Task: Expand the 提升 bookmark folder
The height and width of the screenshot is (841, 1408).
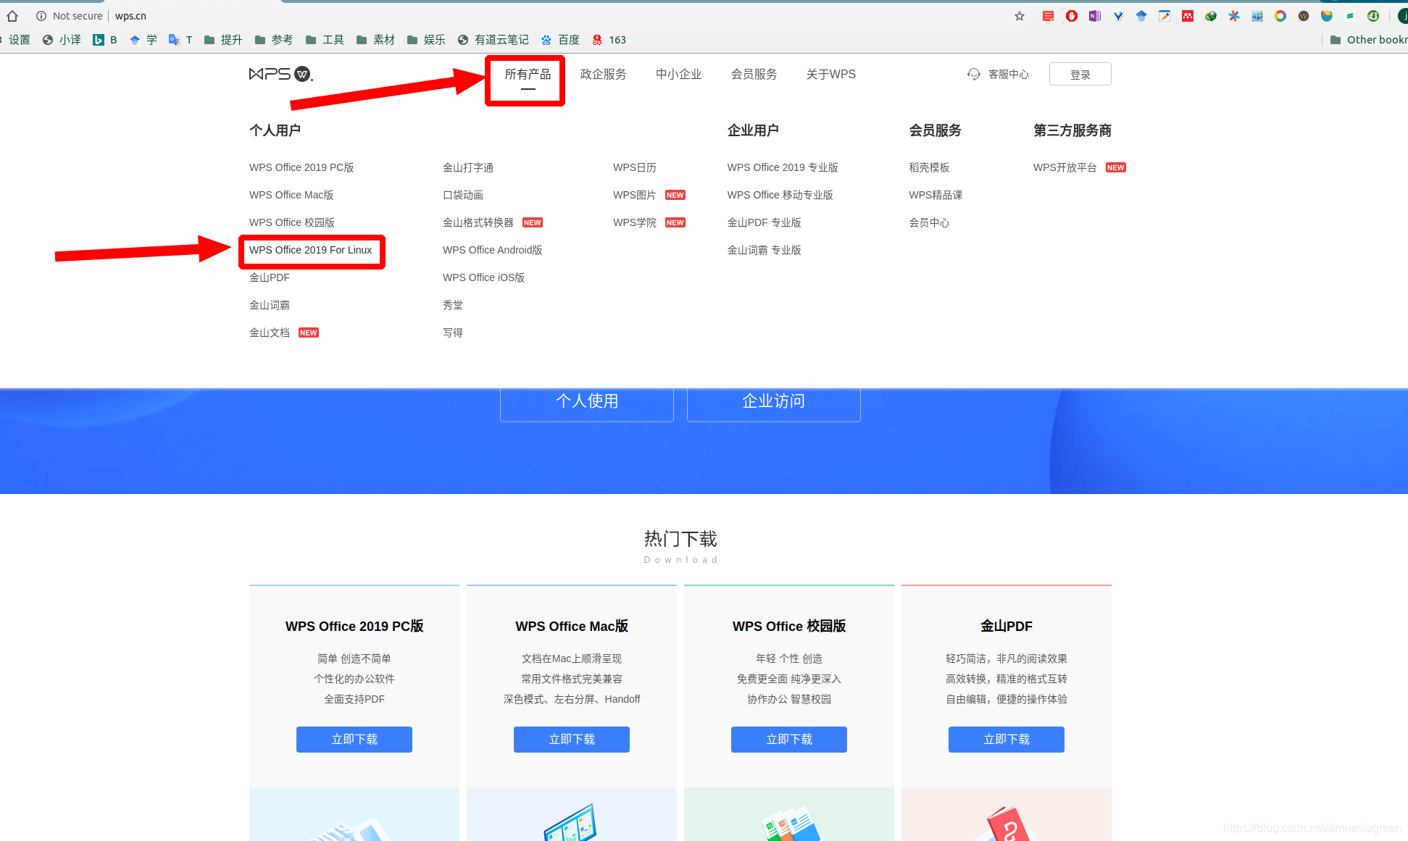Action: pos(223,40)
